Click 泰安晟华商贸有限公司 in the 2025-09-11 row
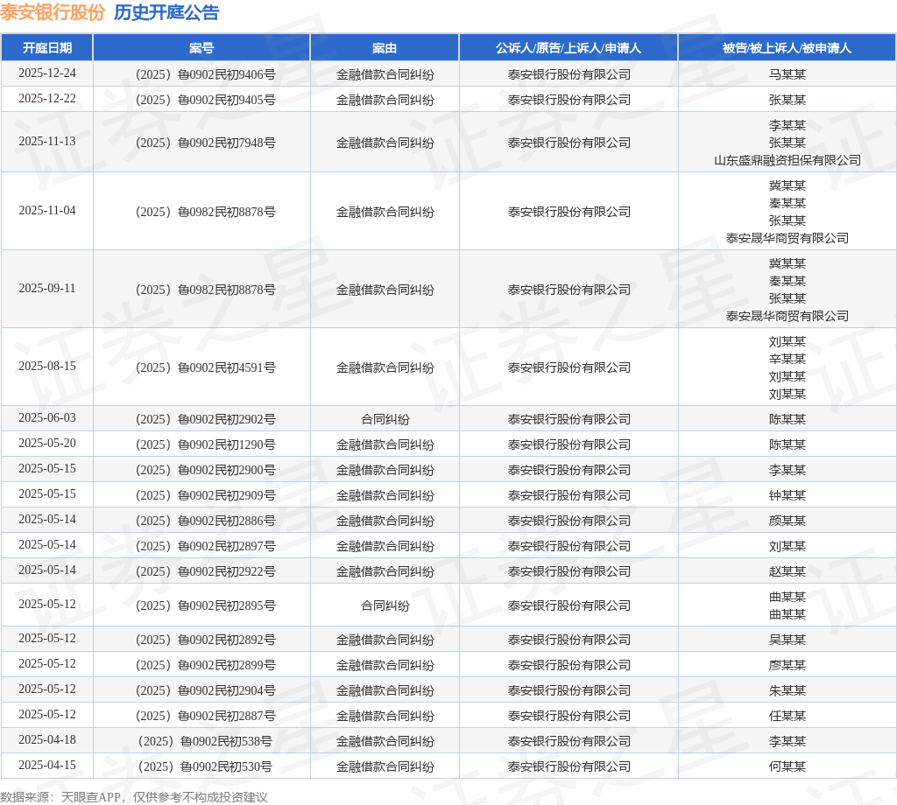The image size is (897, 805). (x=788, y=316)
